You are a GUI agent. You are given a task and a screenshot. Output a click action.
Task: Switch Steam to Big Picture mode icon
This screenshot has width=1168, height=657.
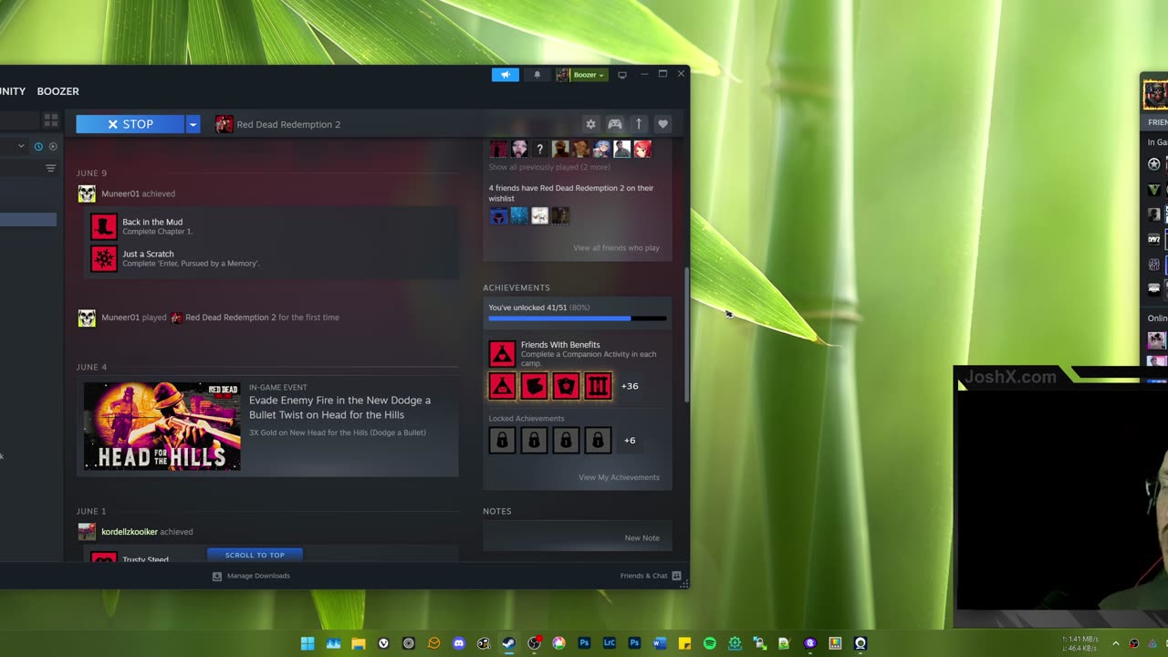click(622, 75)
